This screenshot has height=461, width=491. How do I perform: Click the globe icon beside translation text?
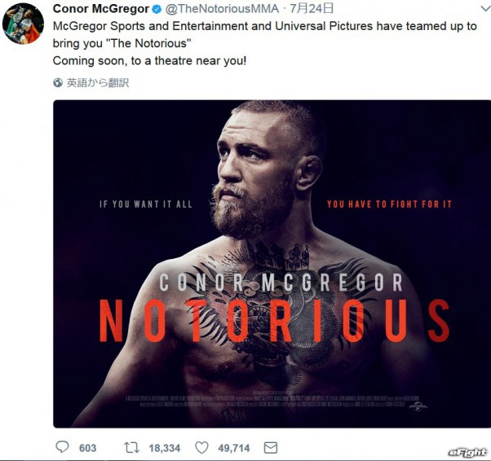pos(58,82)
